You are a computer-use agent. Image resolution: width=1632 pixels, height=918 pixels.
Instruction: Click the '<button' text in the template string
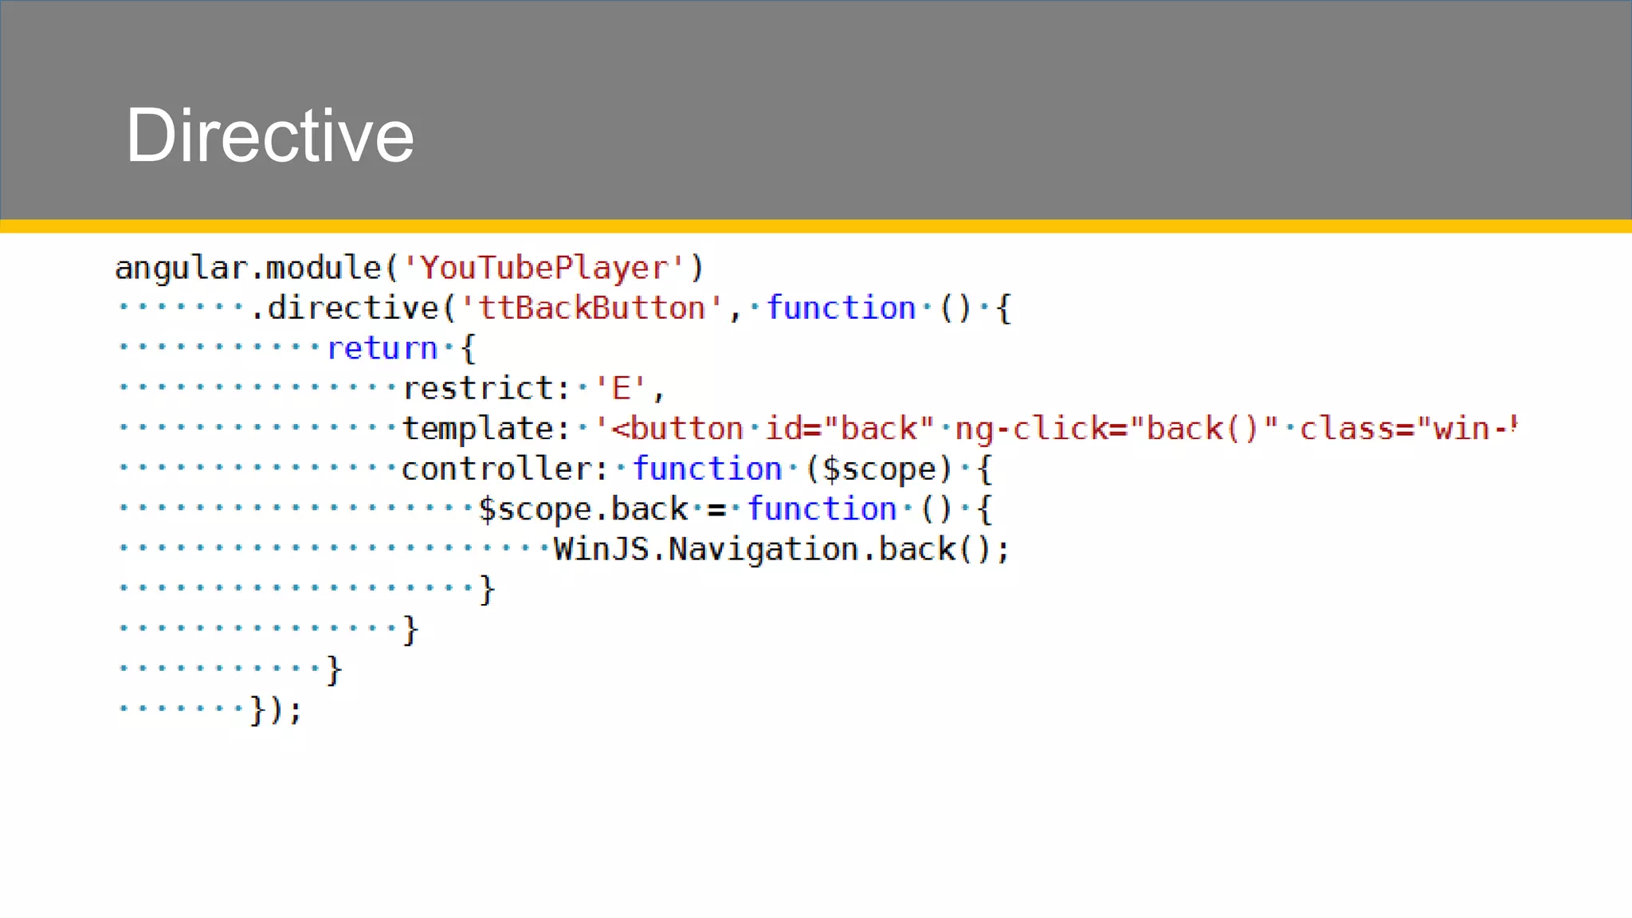coord(677,429)
